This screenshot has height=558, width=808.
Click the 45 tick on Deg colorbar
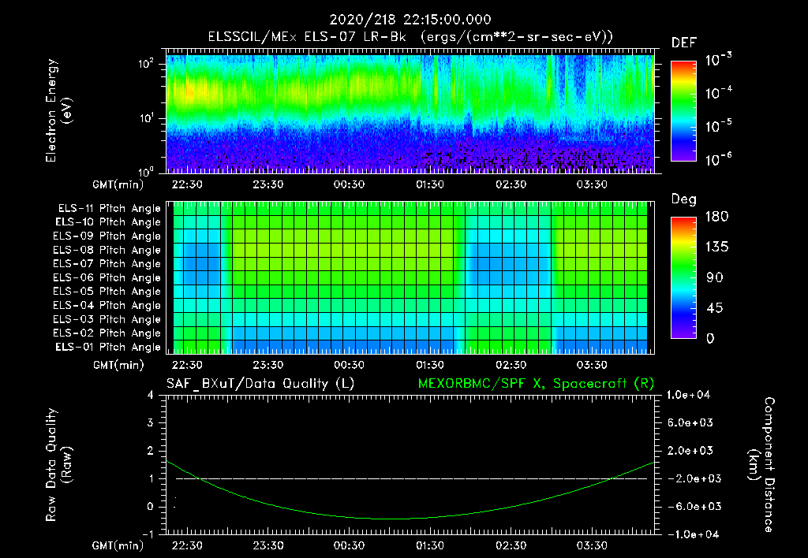[x=715, y=308]
